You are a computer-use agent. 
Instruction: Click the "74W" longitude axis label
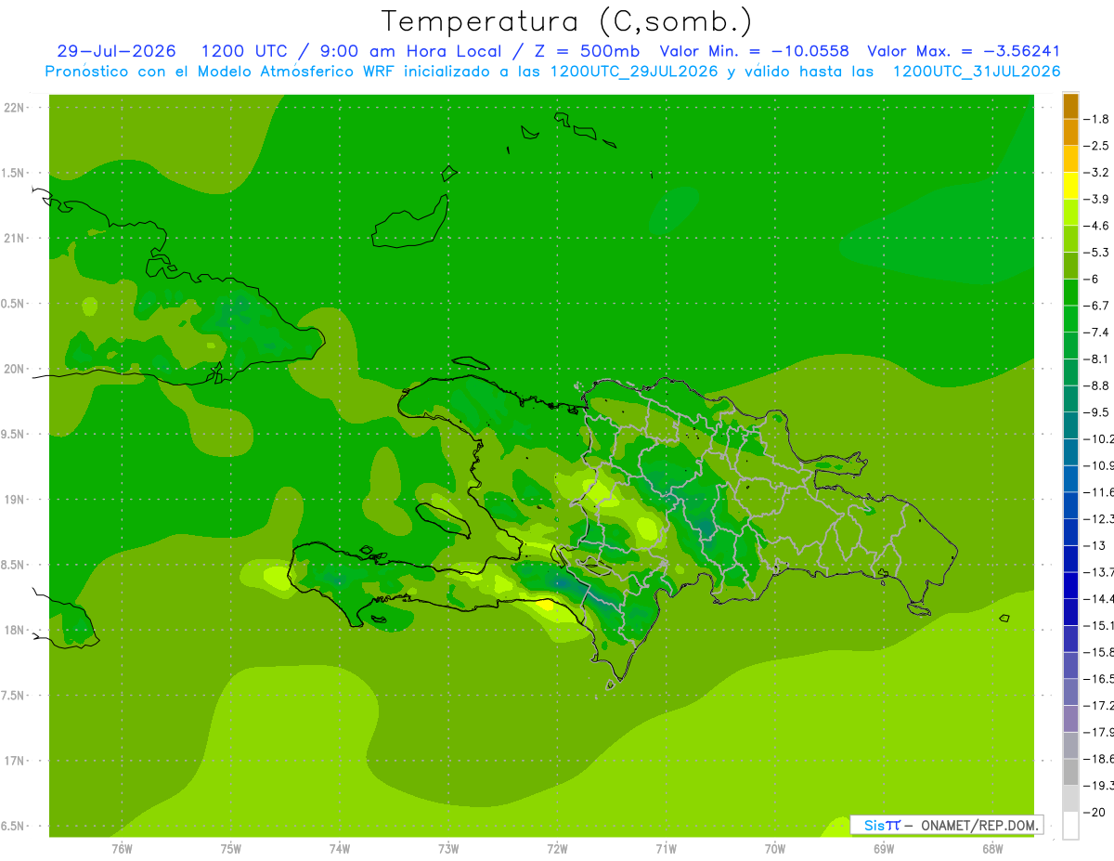[x=340, y=848]
